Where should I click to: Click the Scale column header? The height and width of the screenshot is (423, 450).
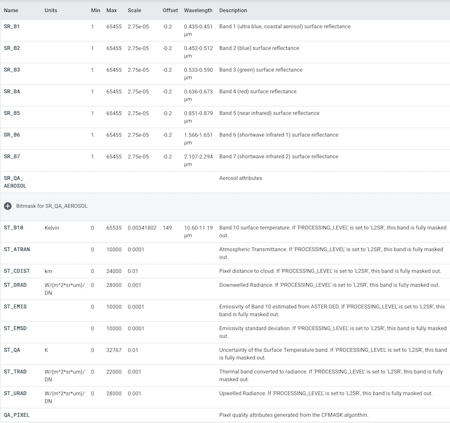134,11
